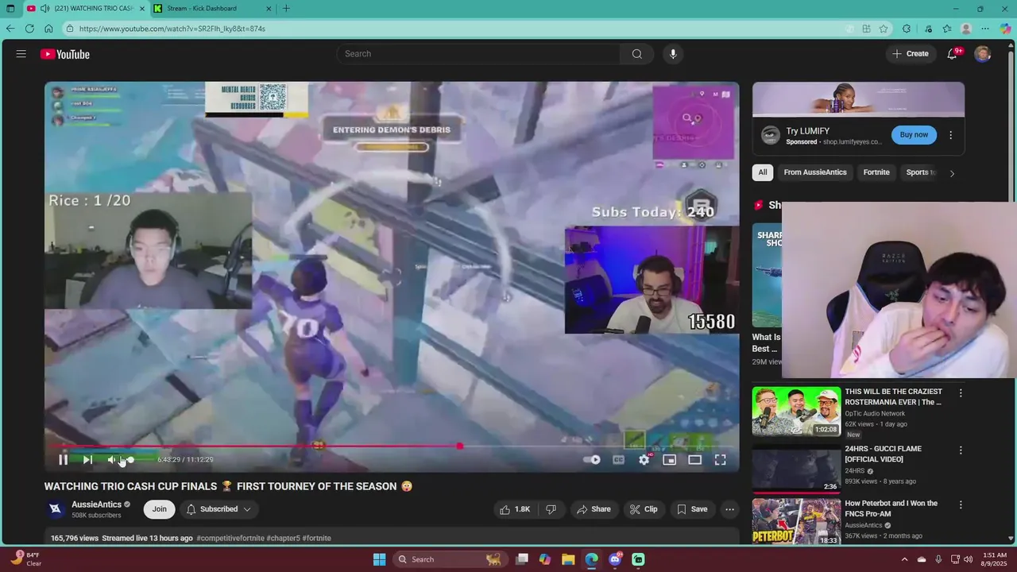Skip to next video
This screenshot has height=572, width=1017.
(x=87, y=459)
